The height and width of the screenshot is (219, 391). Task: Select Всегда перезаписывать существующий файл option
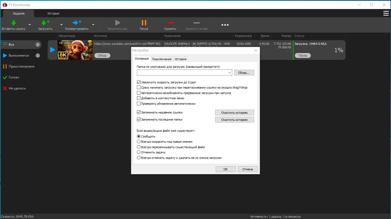pyautogui.click(x=139, y=147)
